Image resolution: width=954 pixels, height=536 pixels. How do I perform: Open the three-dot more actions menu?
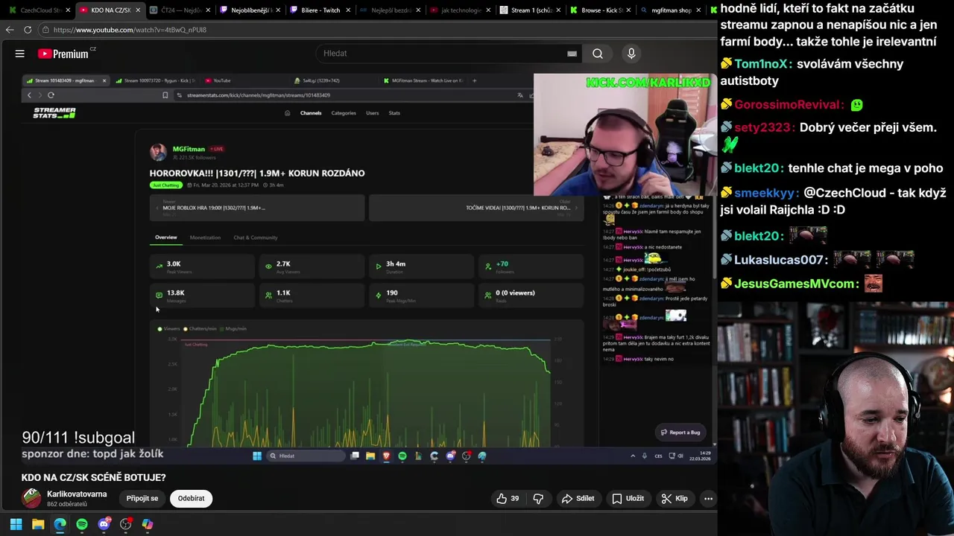point(708,499)
